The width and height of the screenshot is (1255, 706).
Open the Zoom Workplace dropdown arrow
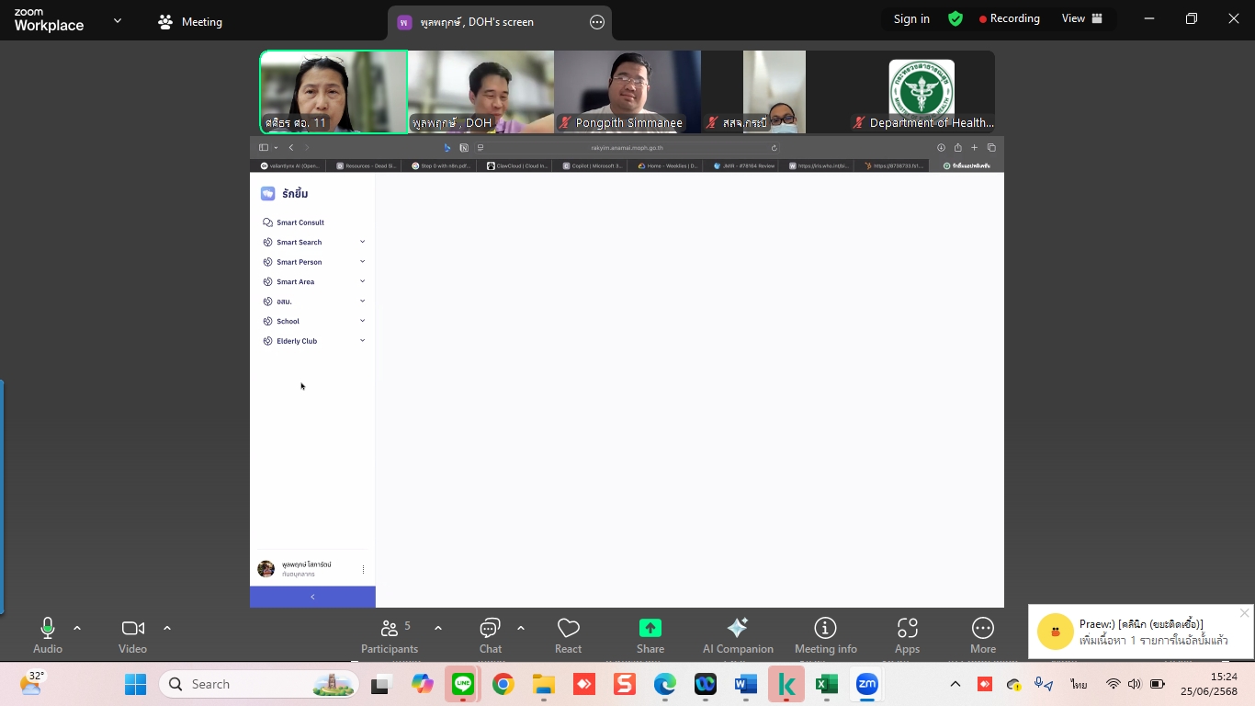(117, 20)
